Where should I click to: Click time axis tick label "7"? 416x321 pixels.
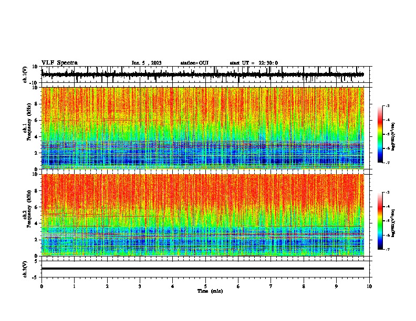[x=271, y=286]
